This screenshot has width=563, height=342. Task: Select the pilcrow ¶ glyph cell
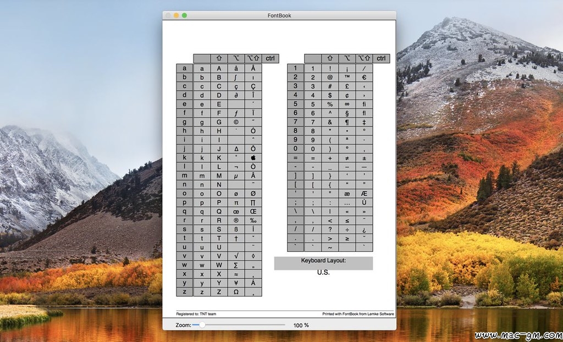pyautogui.click(x=347, y=122)
